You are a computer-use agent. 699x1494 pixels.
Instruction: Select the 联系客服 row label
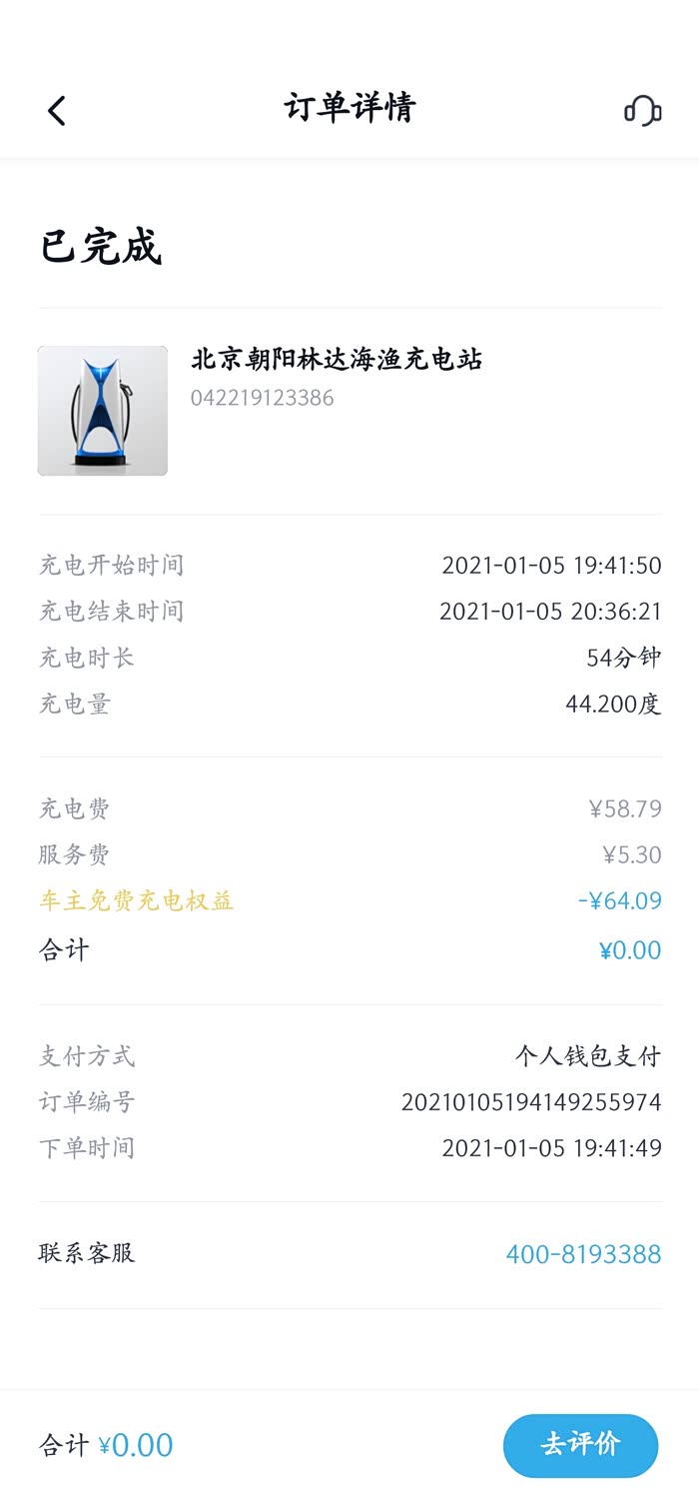pyautogui.click(x=87, y=1253)
